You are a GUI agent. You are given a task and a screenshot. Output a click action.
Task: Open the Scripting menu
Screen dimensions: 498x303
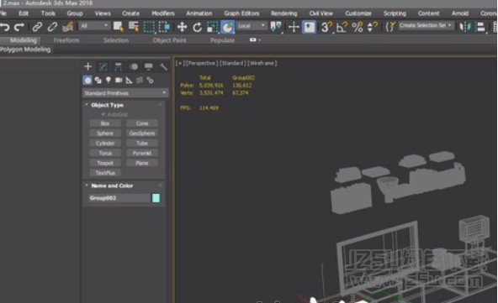tap(395, 13)
